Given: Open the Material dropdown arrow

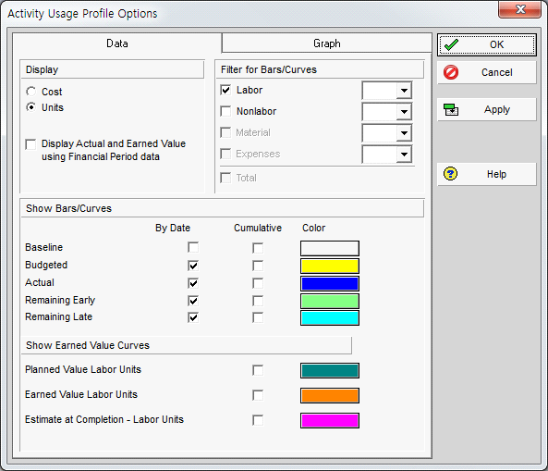Looking at the screenshot, I should tap(404, 133).
